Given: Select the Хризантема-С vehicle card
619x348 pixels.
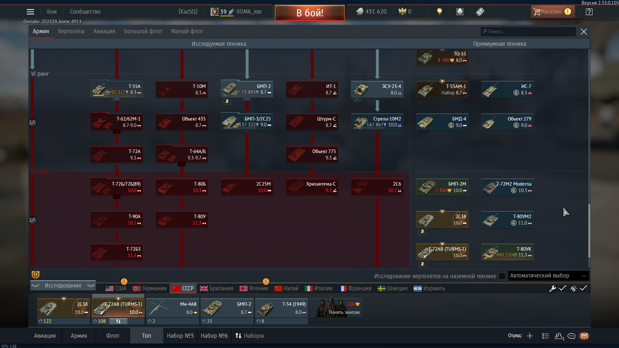Looking at the screenshot, I should [x=312, y=187].
